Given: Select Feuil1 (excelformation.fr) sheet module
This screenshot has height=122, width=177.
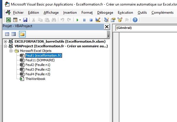Looking at the screenshot, I should [44, 55].
